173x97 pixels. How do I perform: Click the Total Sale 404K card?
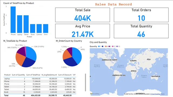[x=82, y=15]
